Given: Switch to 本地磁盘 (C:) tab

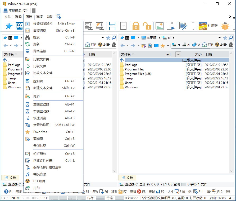Looking at the screenshot, I should click(x=16, y=11).
